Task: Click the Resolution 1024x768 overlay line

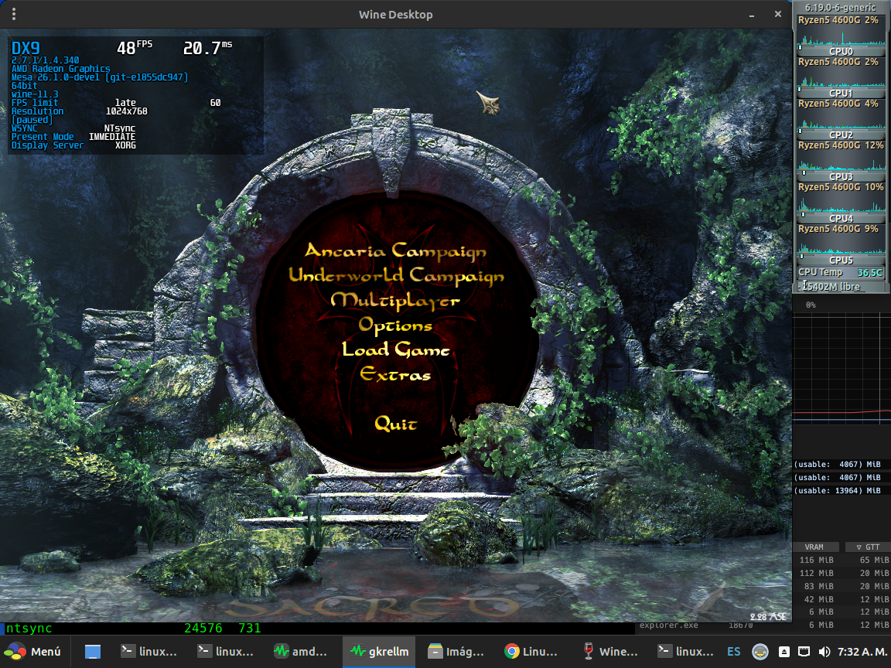Action: 80,111
